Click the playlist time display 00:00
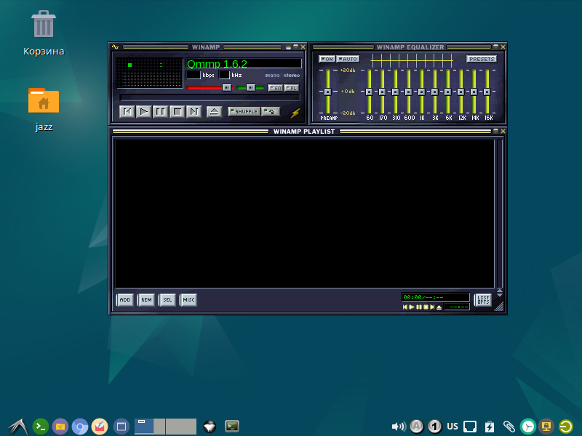Viewport: 582px width, 436px height. [435, 297]
